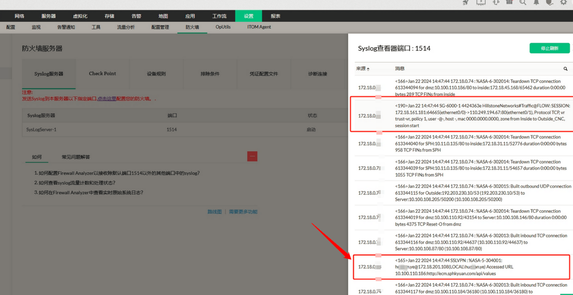
Task: Open the 工具 submenu
Action: 96,27
